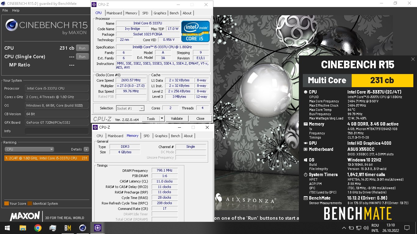Open the BenchMate taskbar icon

[67, 228]
